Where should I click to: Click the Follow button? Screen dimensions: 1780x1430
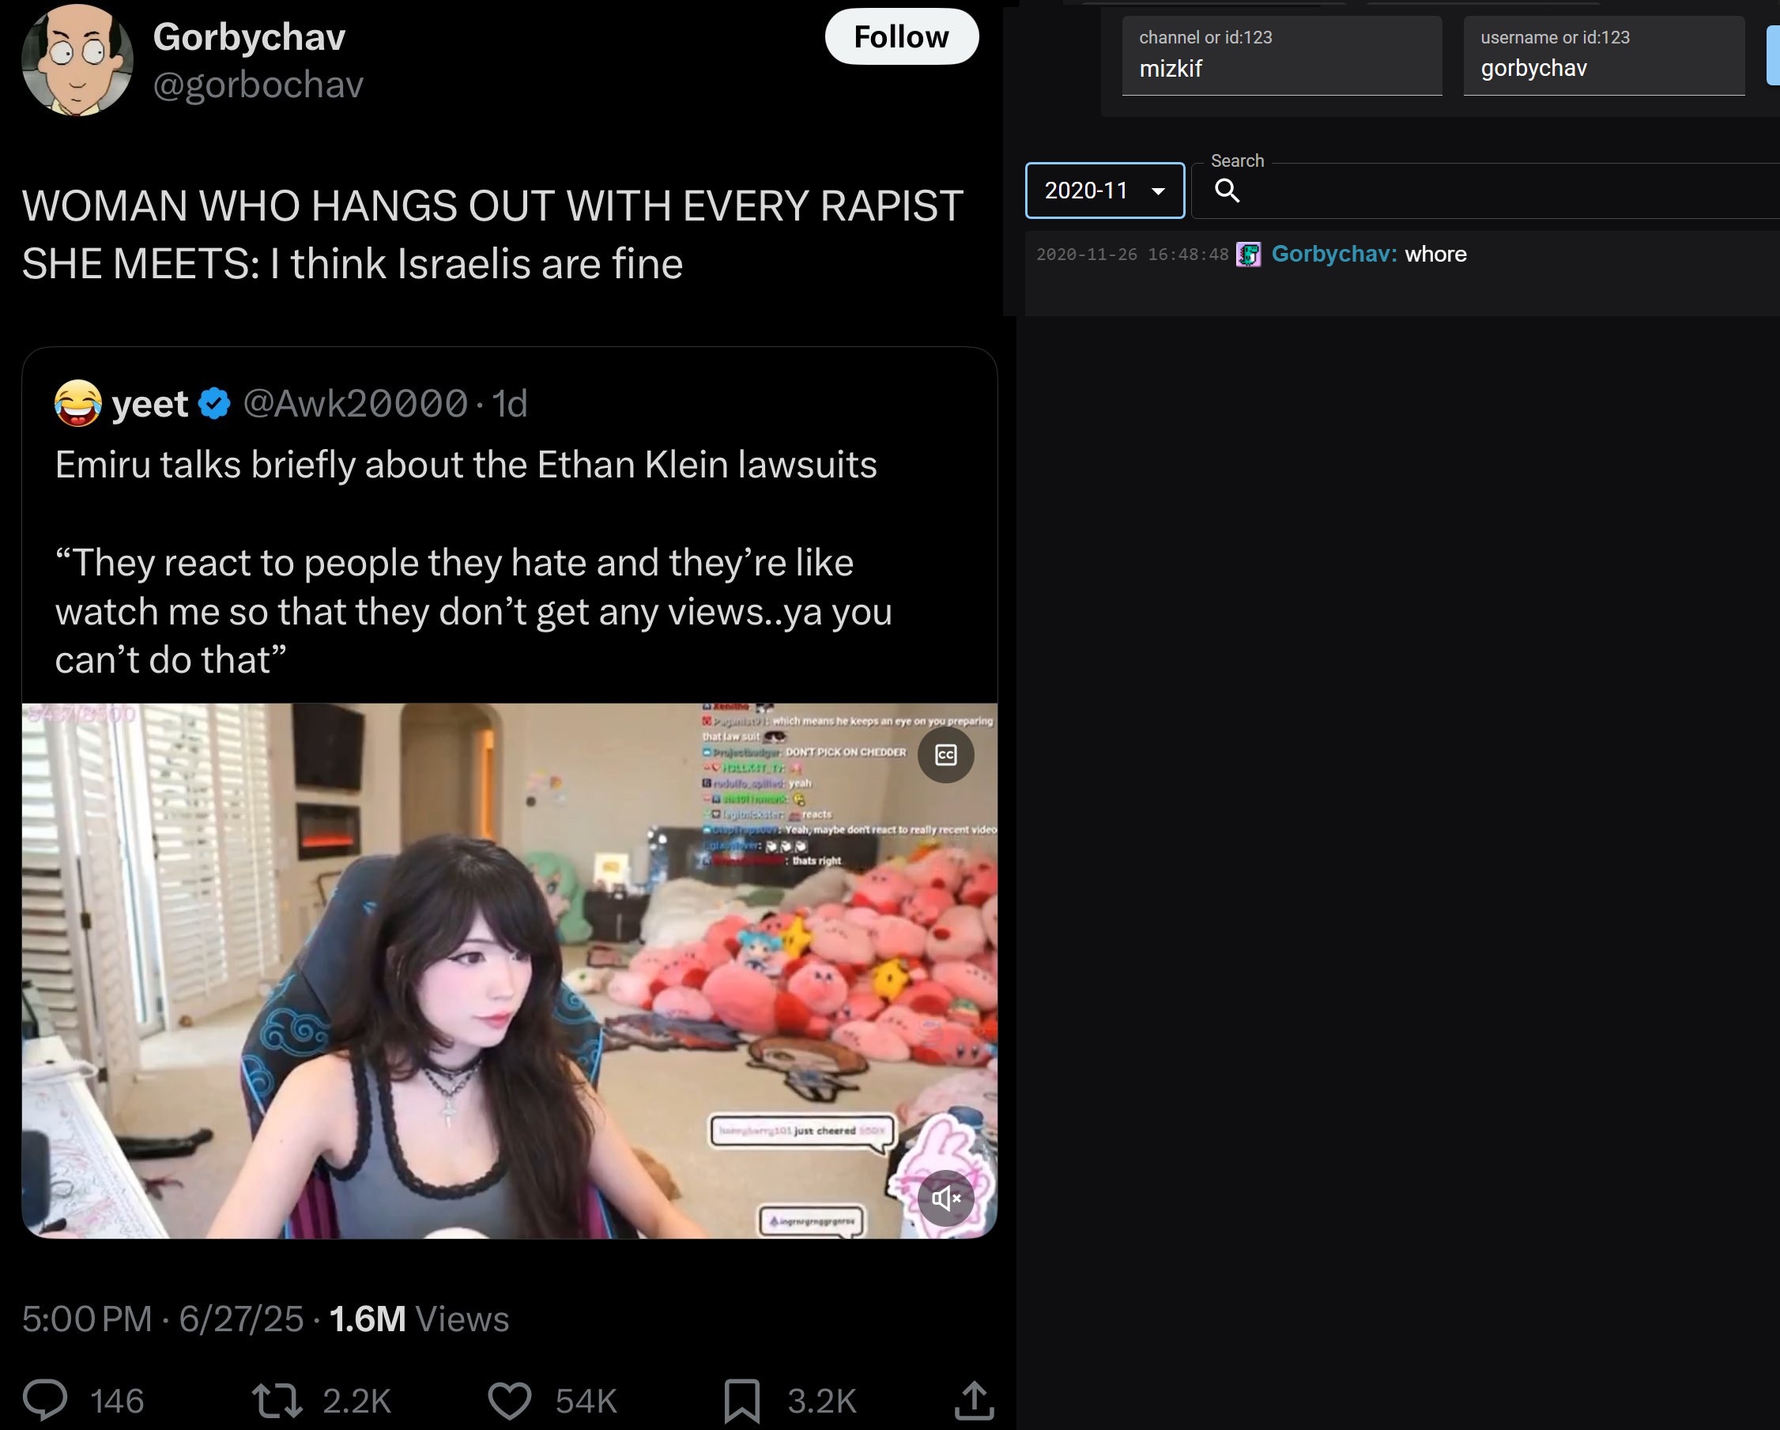(x=902, y=36)
